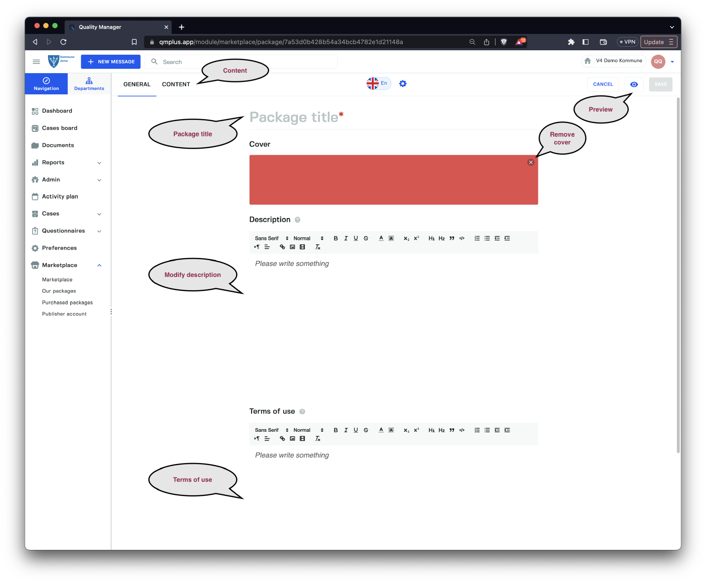This screenshot has width=706, height=583.
Task: Open the package settings gear icon
Action: coord(403,84)
